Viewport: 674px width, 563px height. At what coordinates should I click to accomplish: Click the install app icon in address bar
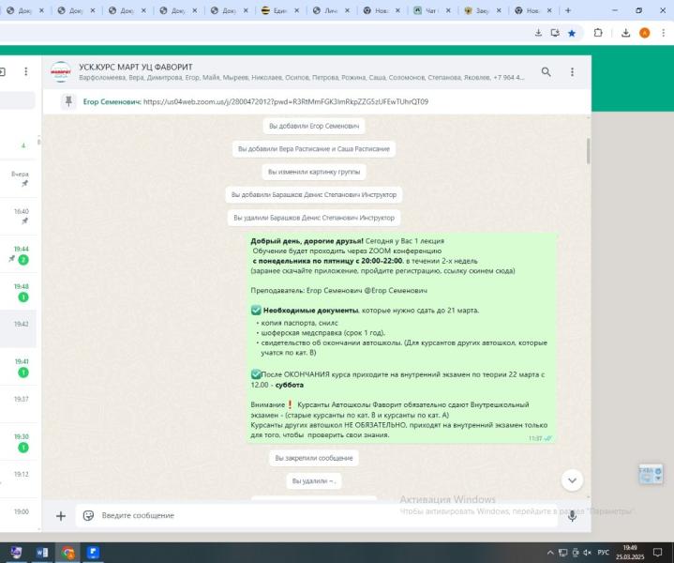[x=555, y=33]
